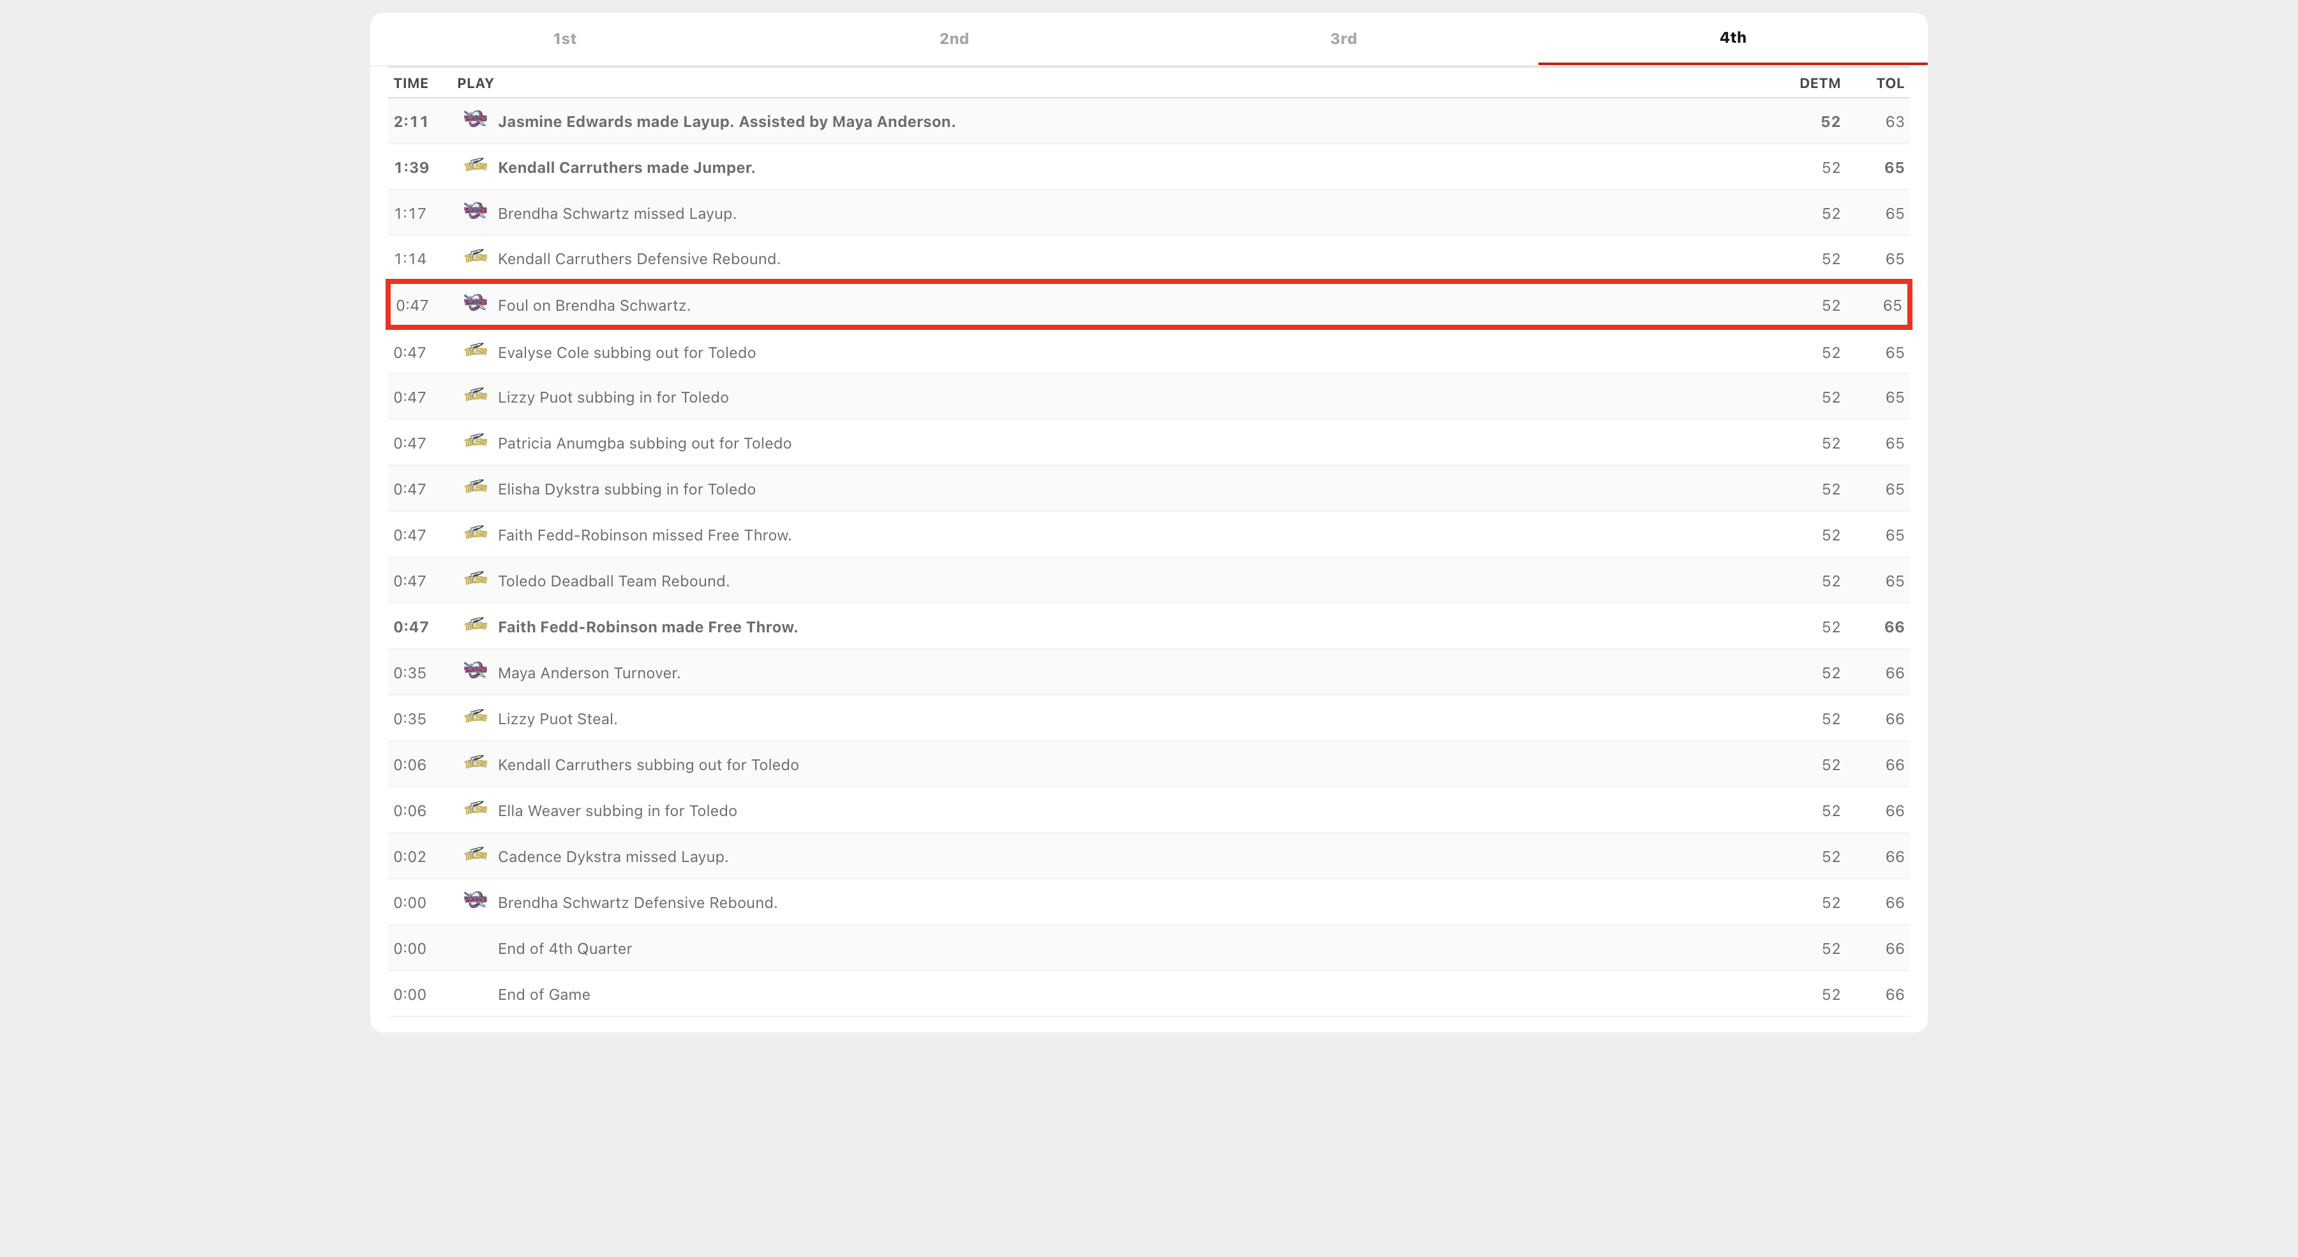This screenshot has width=2298, height=1257.
Task: Click Toledo Deadball Team Rebound play text
Action: coord(613,581)
